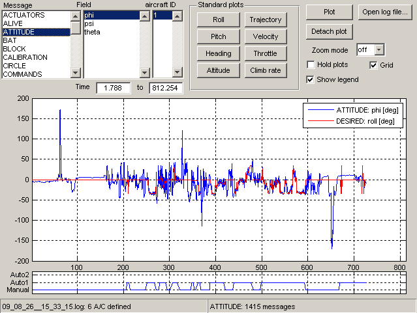Click ATTITUDE: phi legend entry
Viewport: 417px width, 313px height.
pos(353,110)
